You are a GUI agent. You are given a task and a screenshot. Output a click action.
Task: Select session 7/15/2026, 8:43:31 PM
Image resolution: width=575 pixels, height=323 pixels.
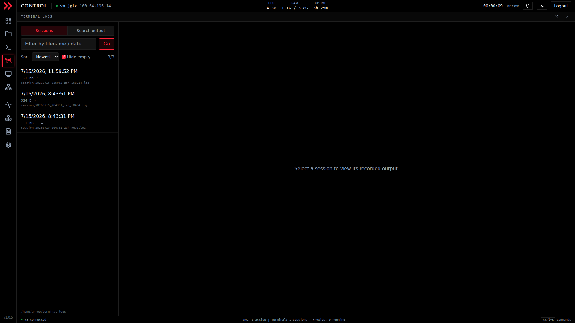pos(67,121)
